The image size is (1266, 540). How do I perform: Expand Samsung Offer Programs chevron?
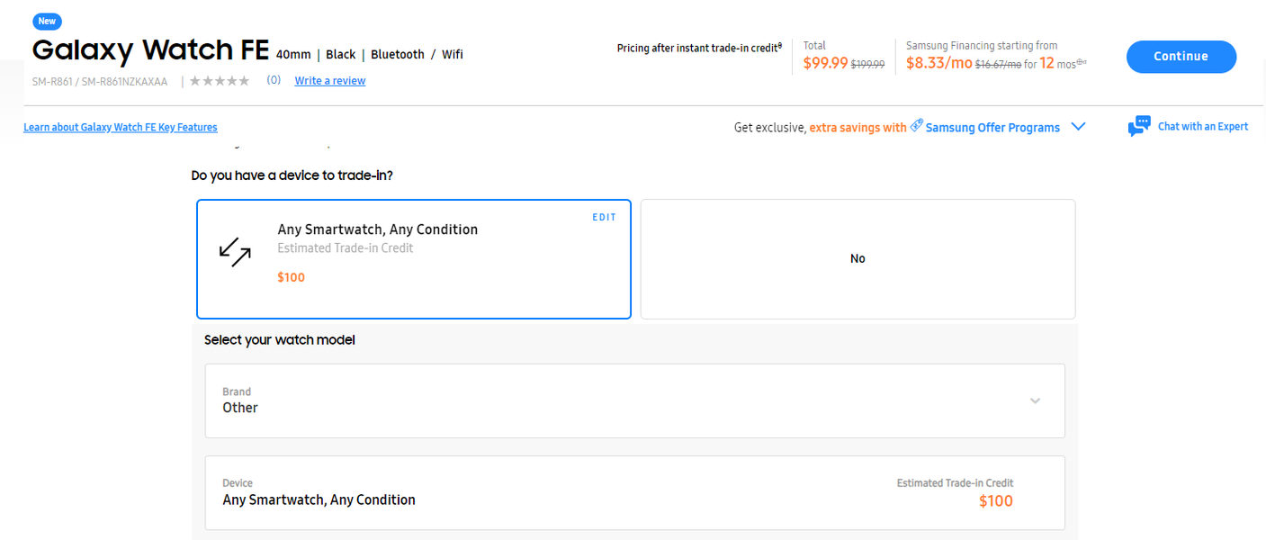[1078, 127]
